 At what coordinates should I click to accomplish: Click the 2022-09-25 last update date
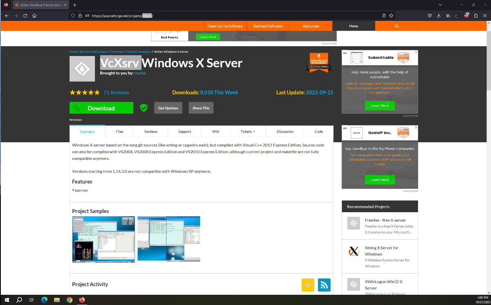pos(320,92)
